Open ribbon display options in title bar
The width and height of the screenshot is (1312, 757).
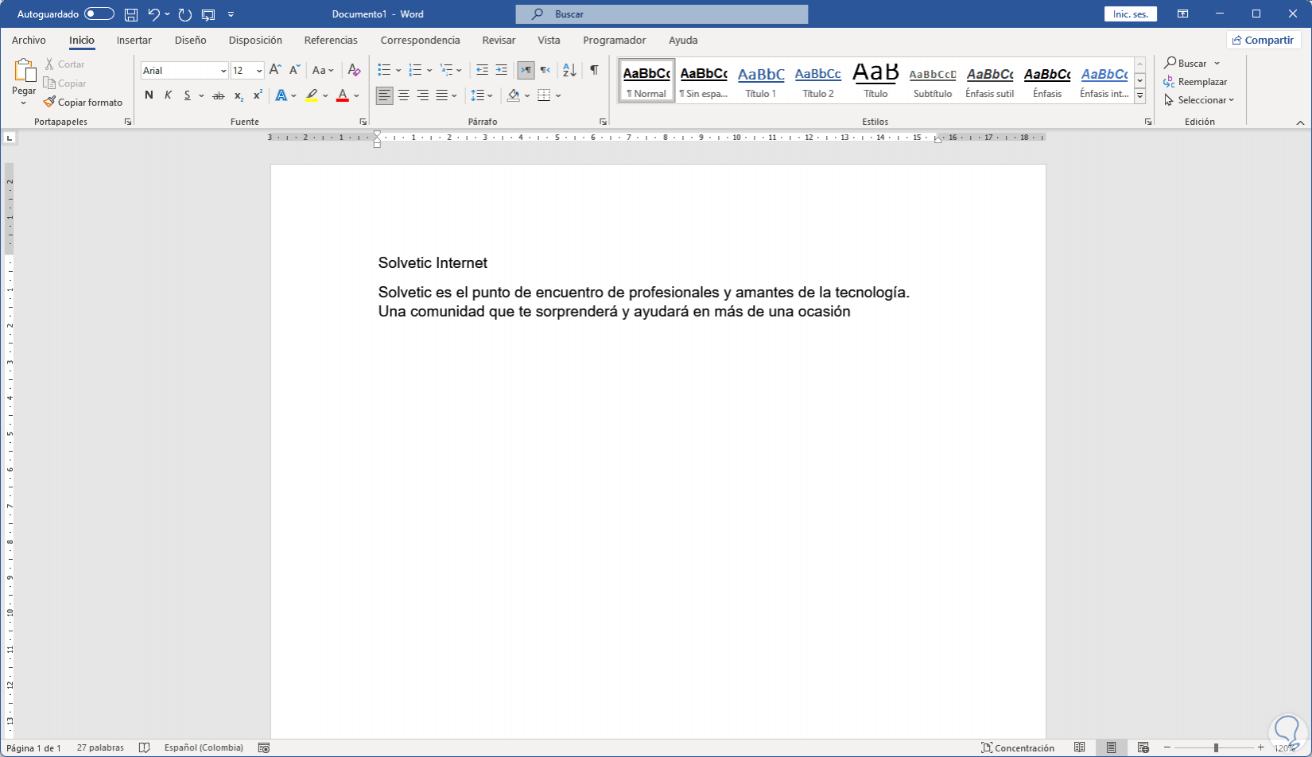[1183, 14]
